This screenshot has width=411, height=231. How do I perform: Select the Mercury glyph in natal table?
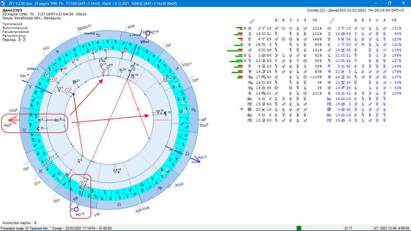click(x=250, y=39)
